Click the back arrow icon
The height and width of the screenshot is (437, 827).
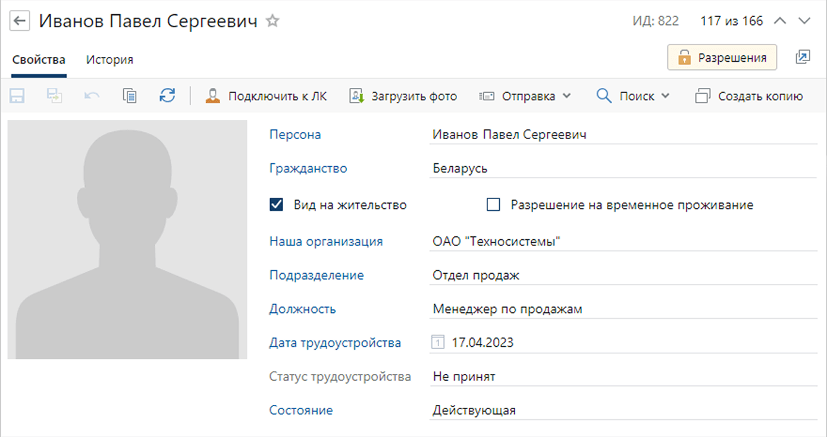coord(20,22)
